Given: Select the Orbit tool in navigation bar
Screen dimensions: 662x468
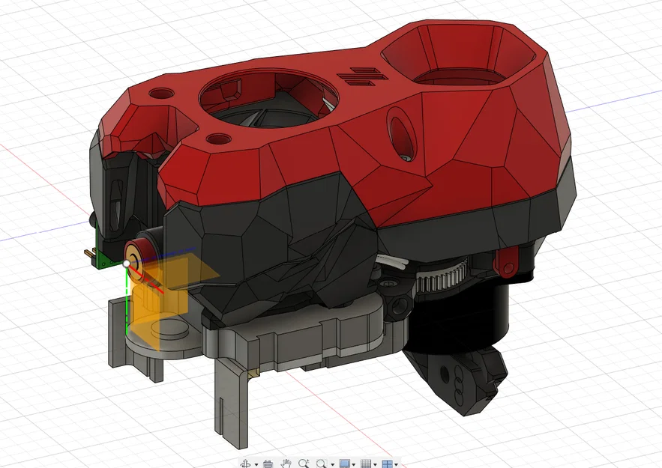Looking at the screenshot, I should click(245, 464).
